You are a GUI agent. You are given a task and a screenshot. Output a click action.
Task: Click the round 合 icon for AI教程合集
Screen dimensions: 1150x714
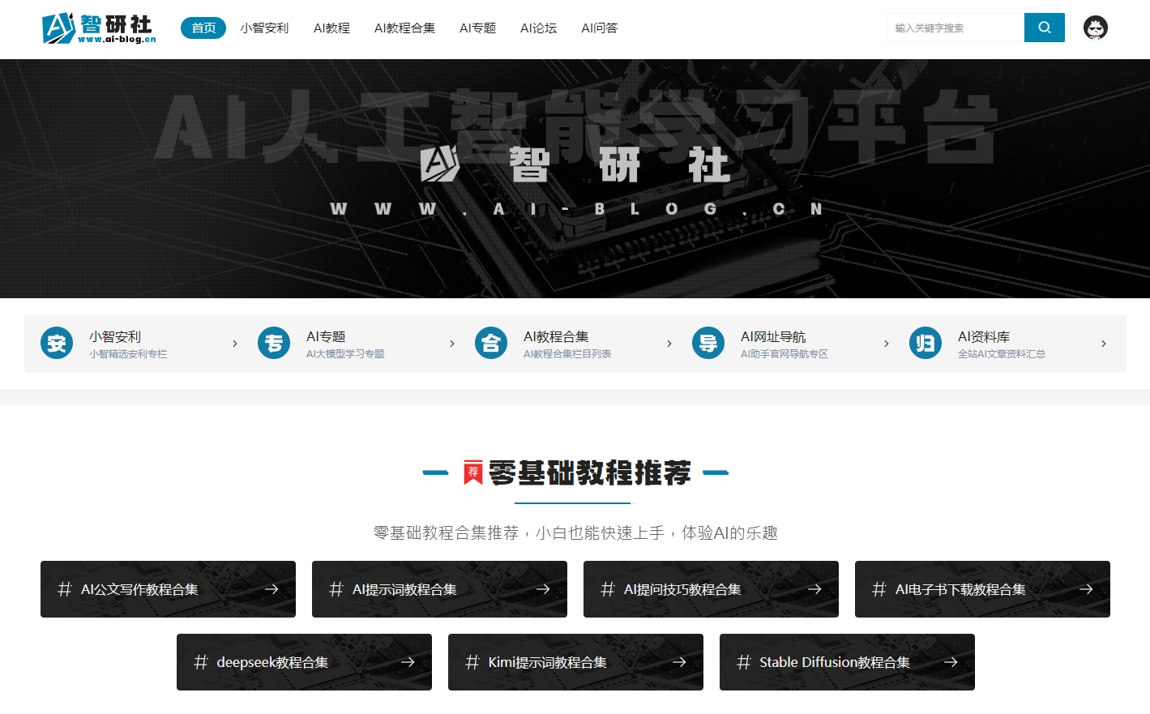pyautogui.click(x=491, y=344)
